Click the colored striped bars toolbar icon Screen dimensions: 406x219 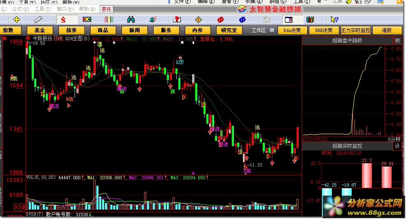109,20
